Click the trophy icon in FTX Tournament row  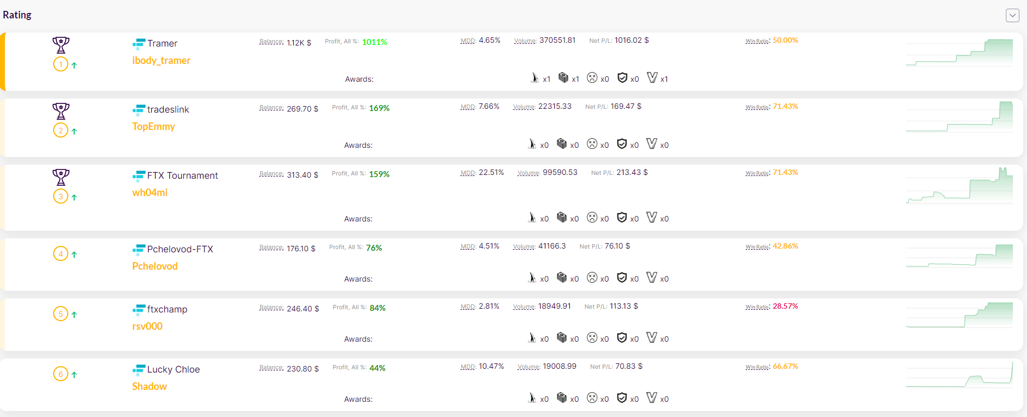61,177
